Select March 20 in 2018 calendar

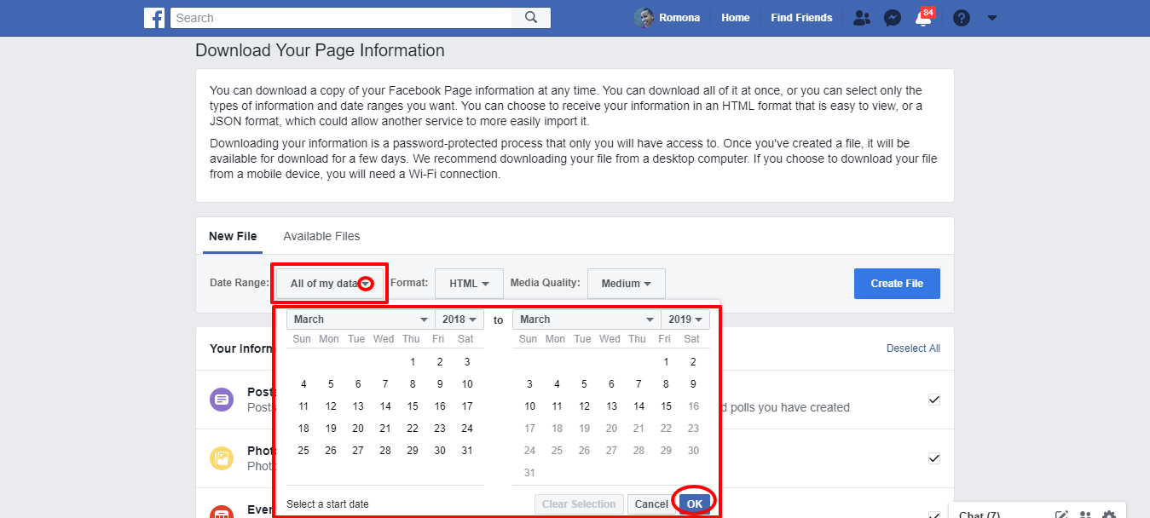(x=358, y=429)
